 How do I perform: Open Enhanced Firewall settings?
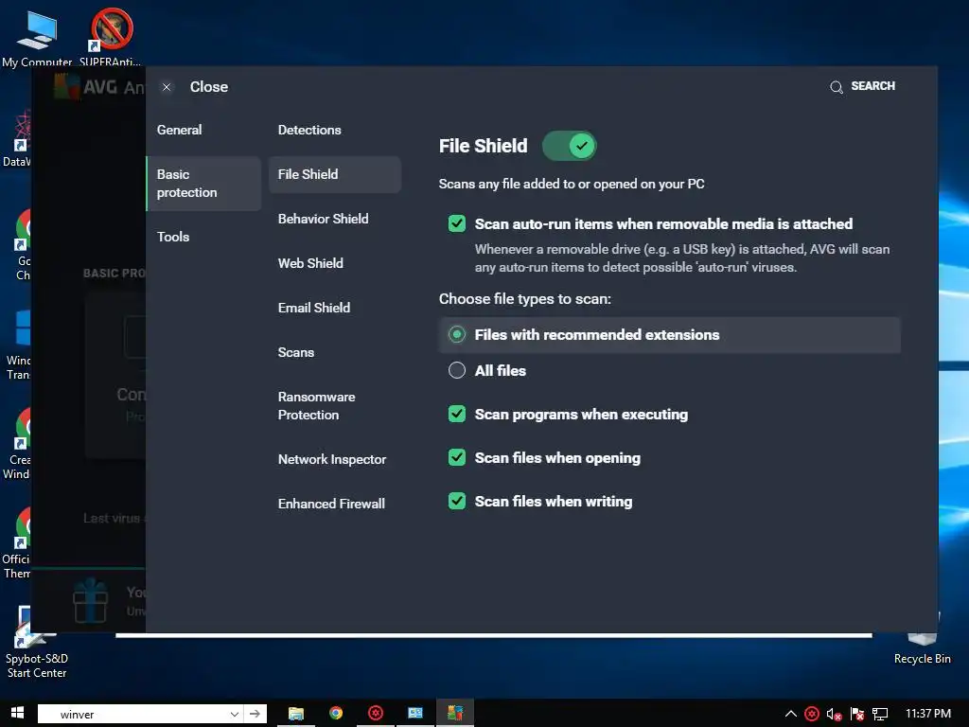coord(331,504)
